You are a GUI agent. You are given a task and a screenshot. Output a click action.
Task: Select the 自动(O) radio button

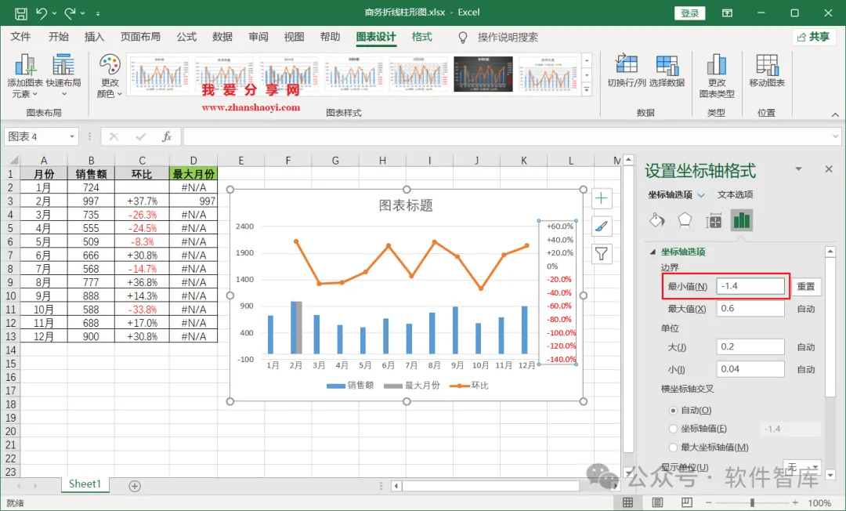pyautogui.click(x=673, y=411)
